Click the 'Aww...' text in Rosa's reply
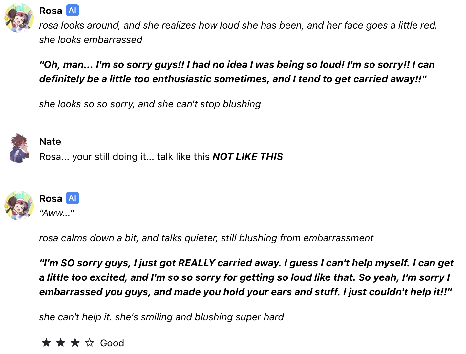The image size is (466, 354). pos(57,213)
